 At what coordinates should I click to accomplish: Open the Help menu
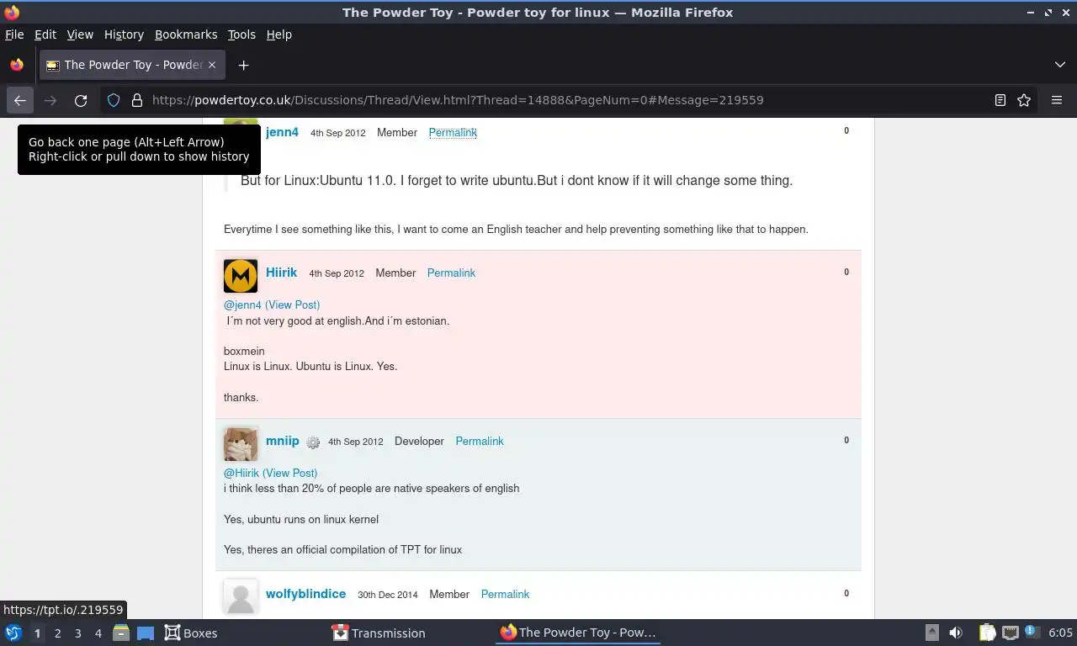click(x=279, y=34)
